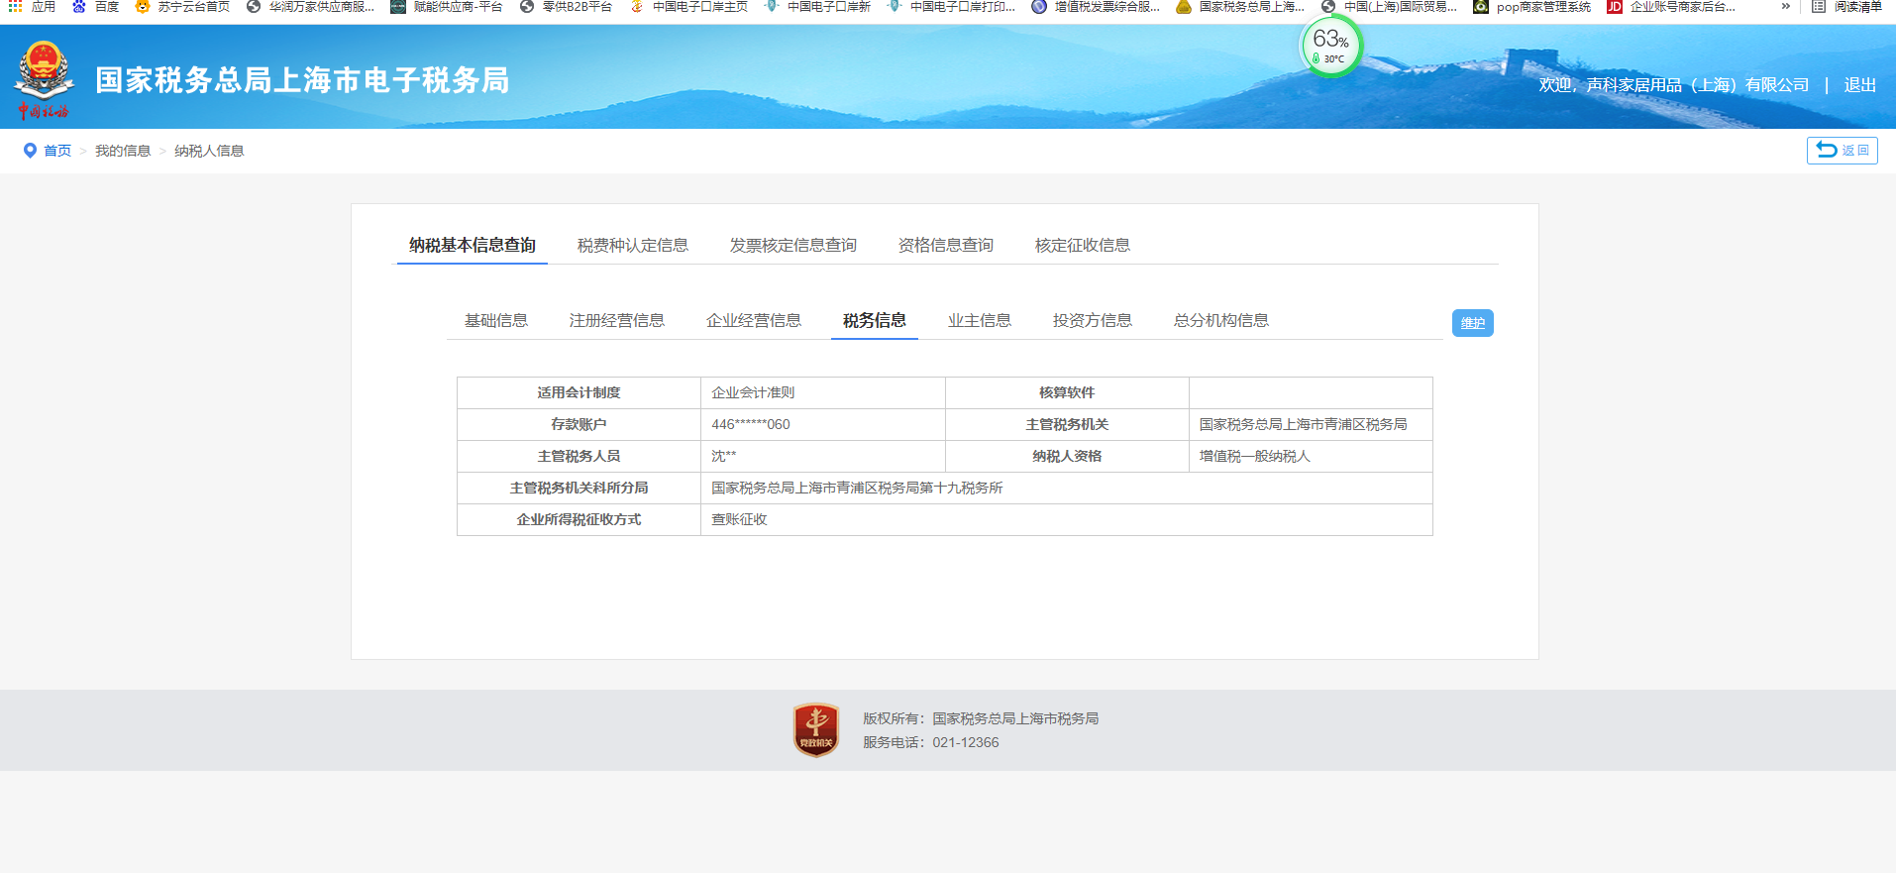Open the 阅读清单 reading list icon

(x=1818, y=7)
